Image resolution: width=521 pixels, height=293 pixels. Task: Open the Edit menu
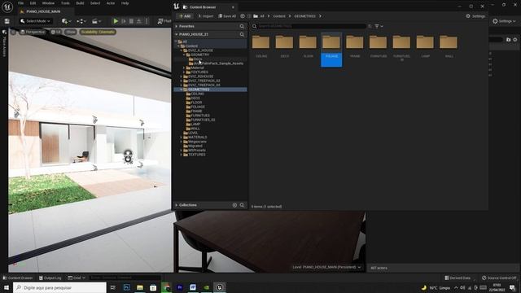click(33, 3)
